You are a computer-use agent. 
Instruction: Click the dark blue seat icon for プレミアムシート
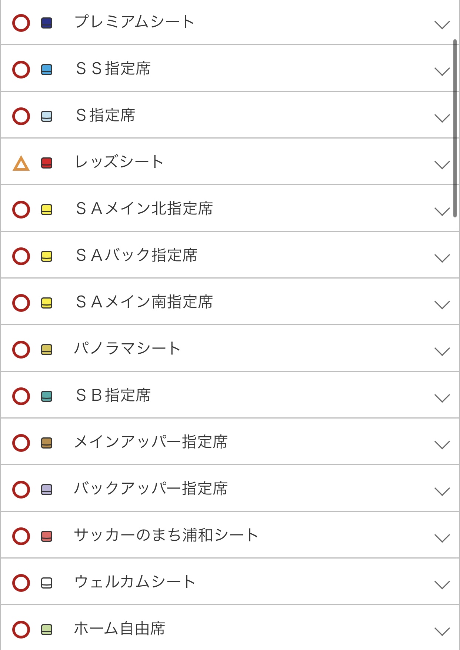(x=47, y=23)
